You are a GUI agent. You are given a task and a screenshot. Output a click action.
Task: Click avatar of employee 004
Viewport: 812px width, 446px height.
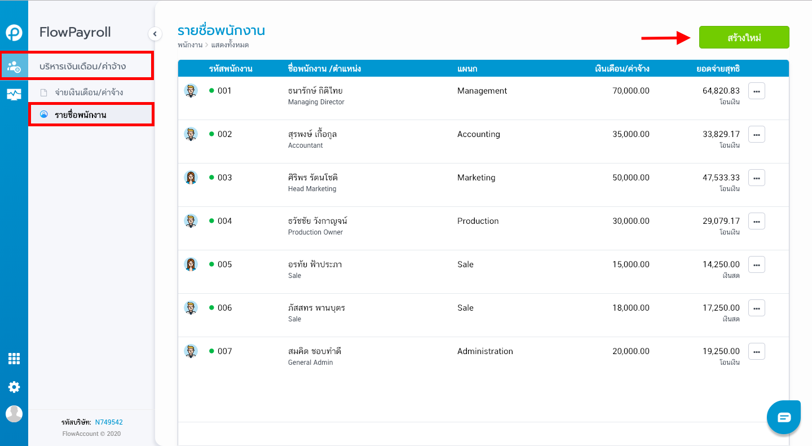point(191,220)
